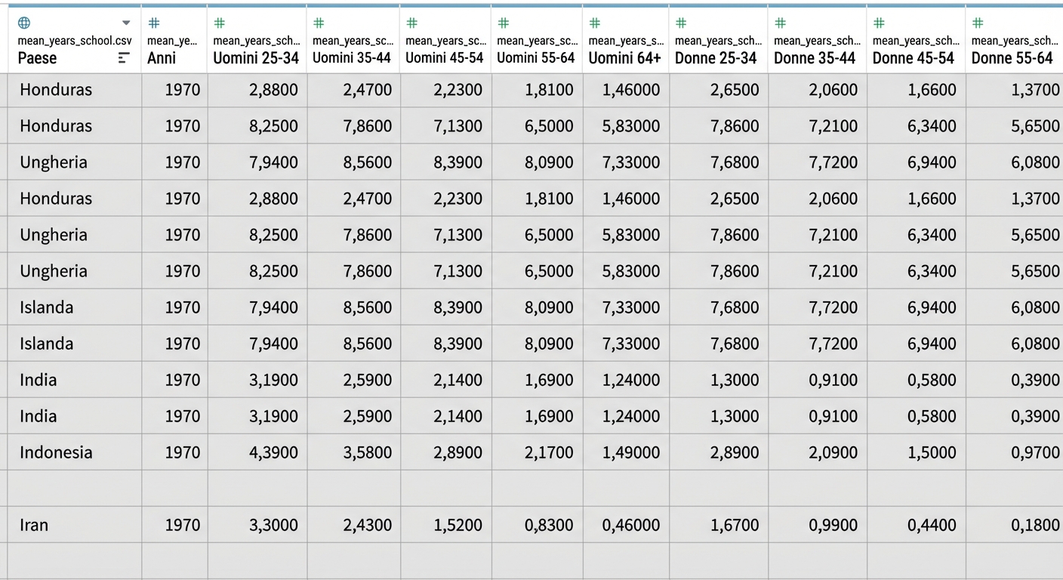Click the mean_years_school.csv source label above Paese
The width and height of the screenshot is (1063, 580).
(74, 41)
